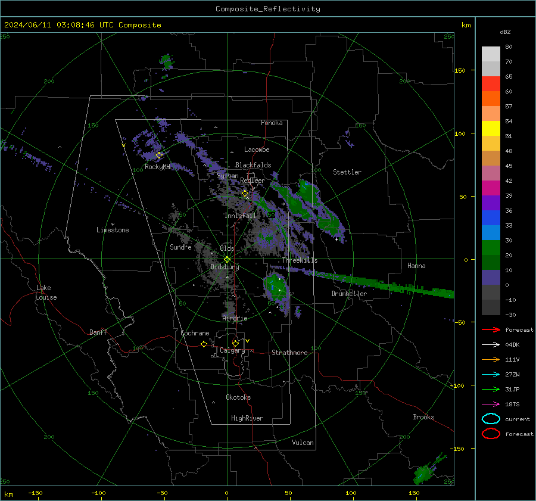The height and width of the screenshot is (501, 536).
Task: Select the yellow diamond marker near Cochrane
Action: click(x=204, y=344)
